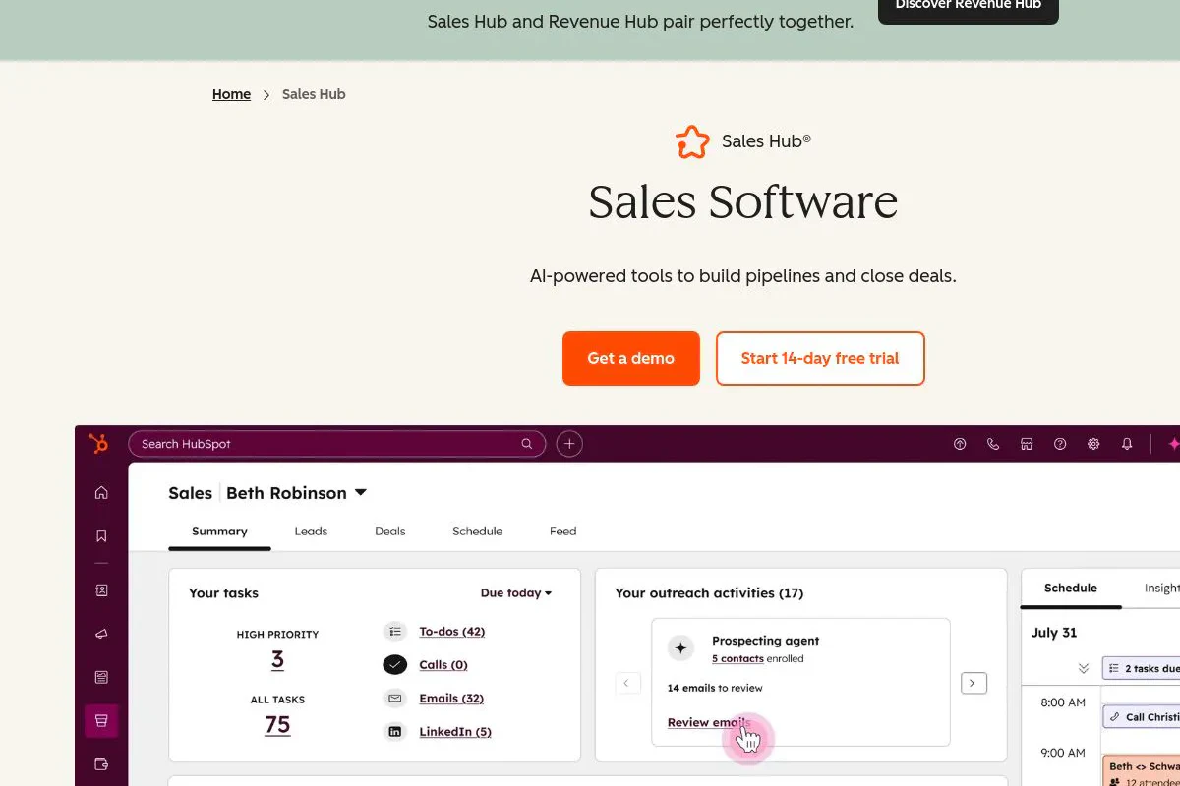Viewport: 1180px width, 786px height.
Task: Open the marketplace storefront icon
Action: (1027, 444)
